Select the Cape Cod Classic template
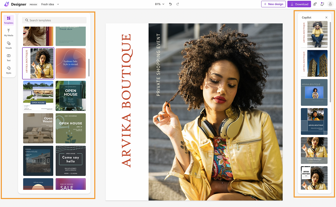336x207 pixels. point(38,161)
